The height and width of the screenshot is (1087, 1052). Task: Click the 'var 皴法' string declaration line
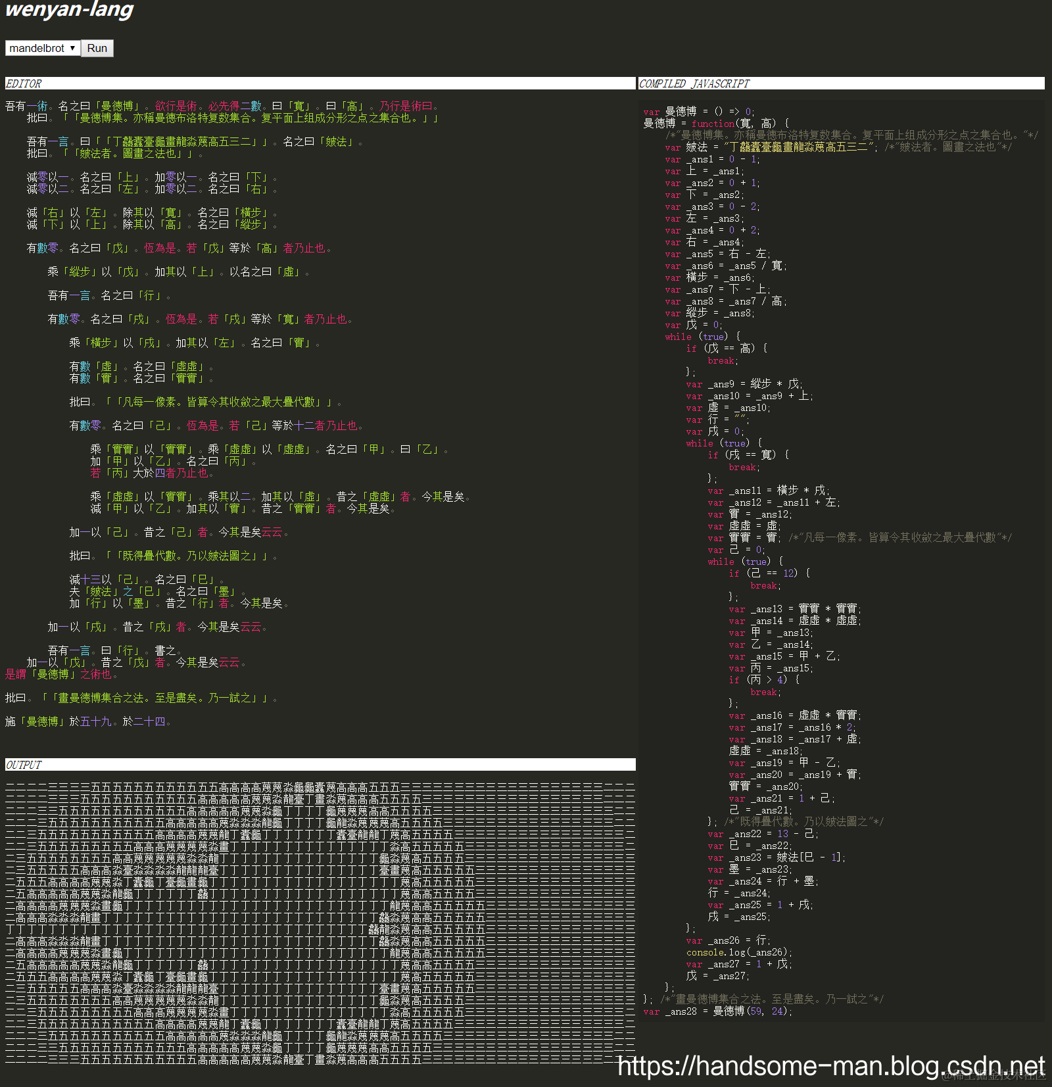coord(838,147)
